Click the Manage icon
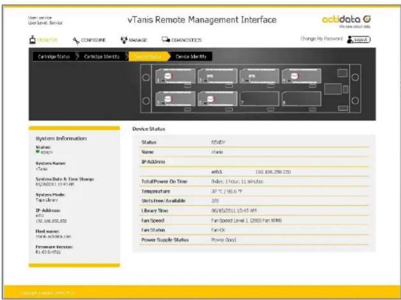 124,40
